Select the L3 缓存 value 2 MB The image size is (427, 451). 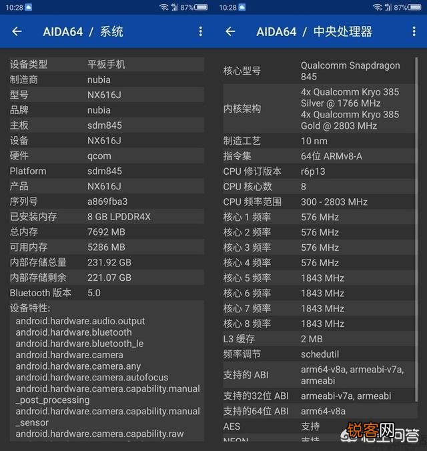(312, 339)
